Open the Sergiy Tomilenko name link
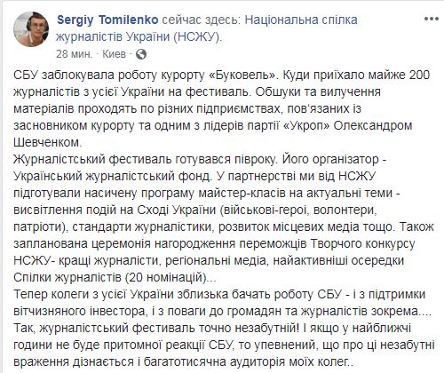 (107, 20)
